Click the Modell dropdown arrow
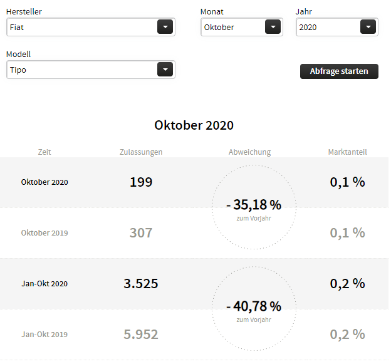The image size is (391, 364). pos(165,70)
